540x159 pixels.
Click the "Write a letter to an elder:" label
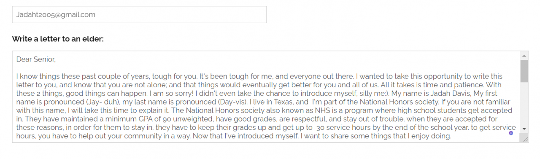click(x=58, y=39)
